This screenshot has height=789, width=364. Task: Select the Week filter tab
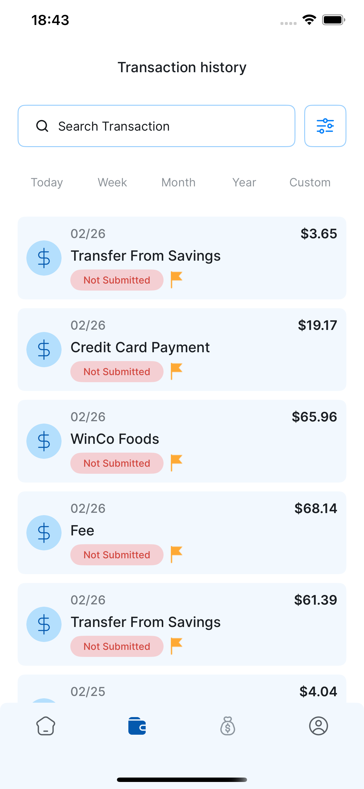pyautogui.click(x=112, y=183)
